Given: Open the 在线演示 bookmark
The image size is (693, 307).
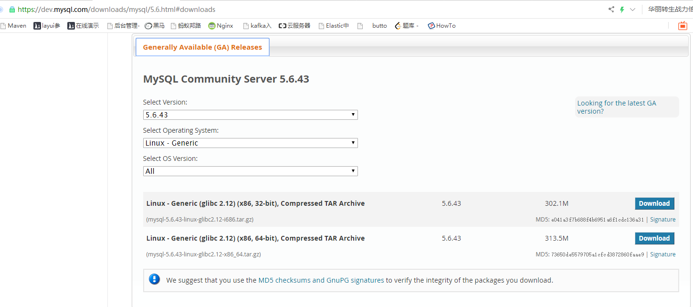Looking at the screenshot, I should click(x=83, y=26).
